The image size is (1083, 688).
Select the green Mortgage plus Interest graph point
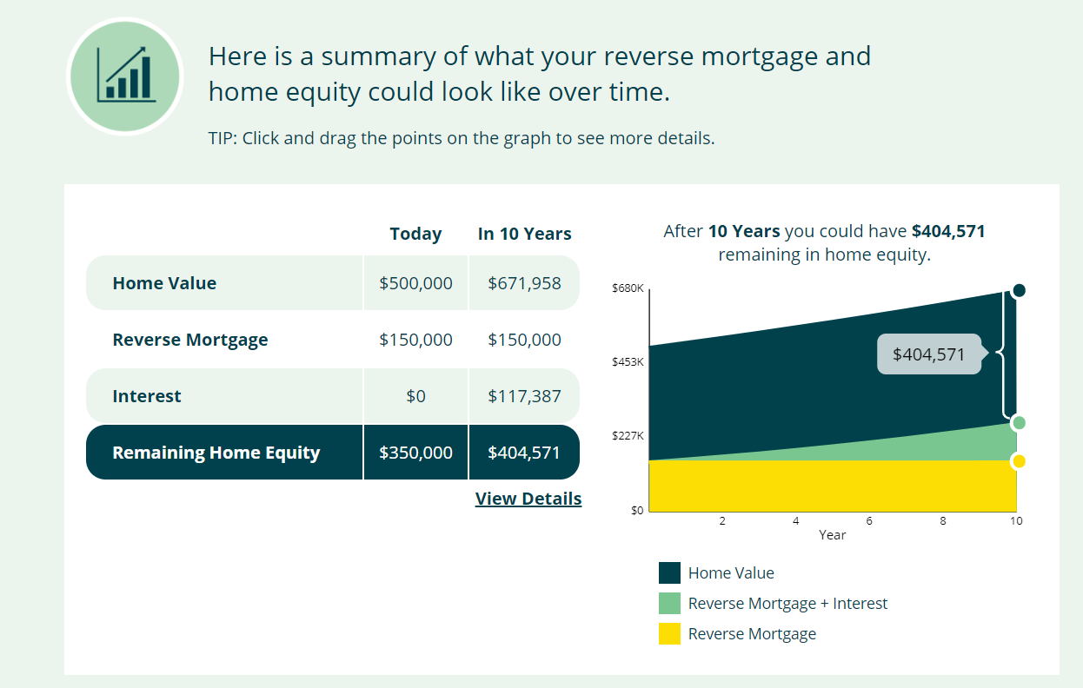(x=1020, y=423)
